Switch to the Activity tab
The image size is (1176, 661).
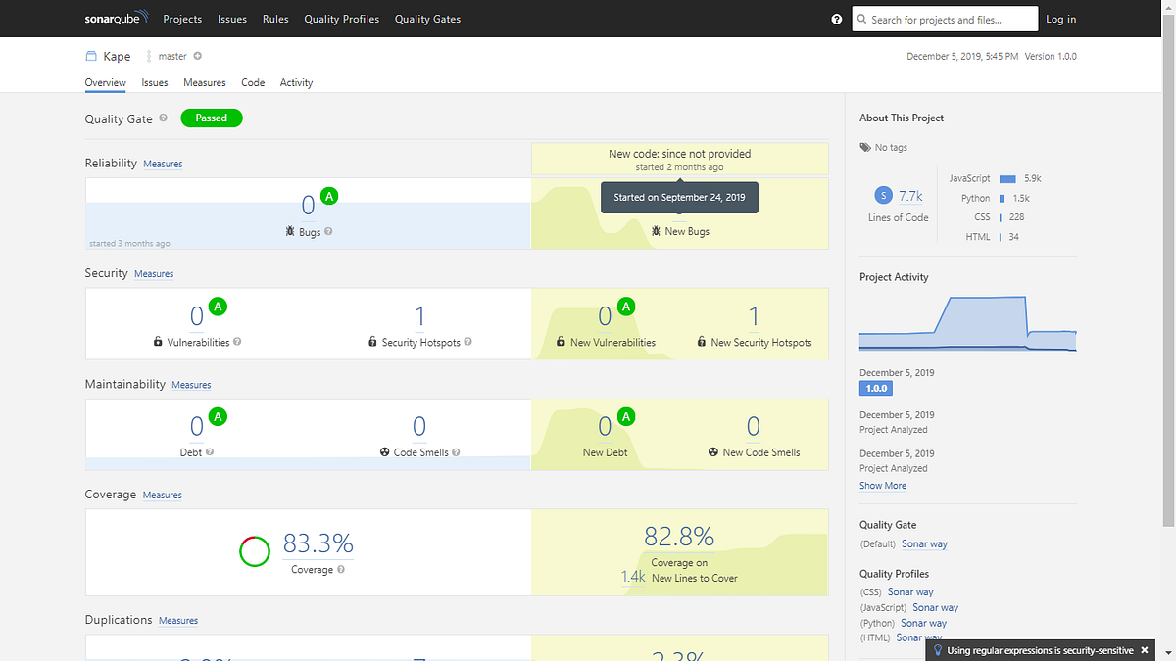point(296,82)
